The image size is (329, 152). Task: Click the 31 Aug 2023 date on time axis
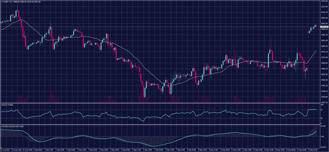tap(5, 150)
